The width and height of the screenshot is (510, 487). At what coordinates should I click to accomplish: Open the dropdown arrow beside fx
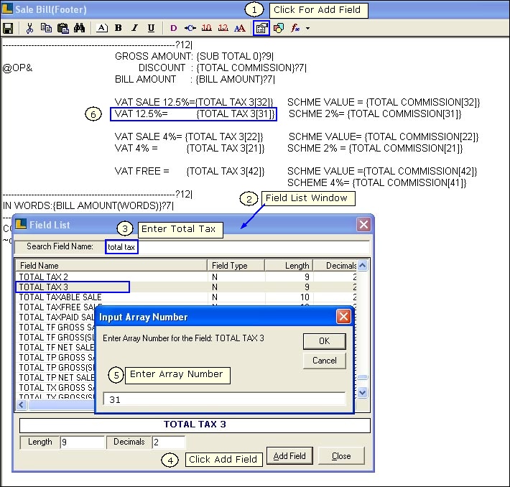click(307, 28)
